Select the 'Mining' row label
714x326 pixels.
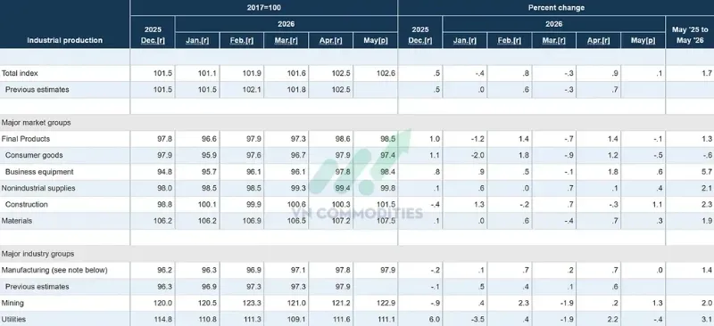12,303
